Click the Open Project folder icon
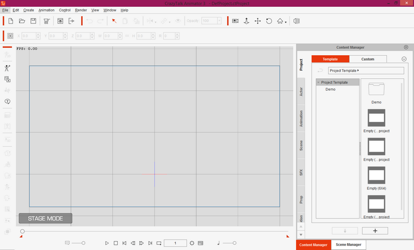Screen dimensions: 414x250 [x=22, y=21]
